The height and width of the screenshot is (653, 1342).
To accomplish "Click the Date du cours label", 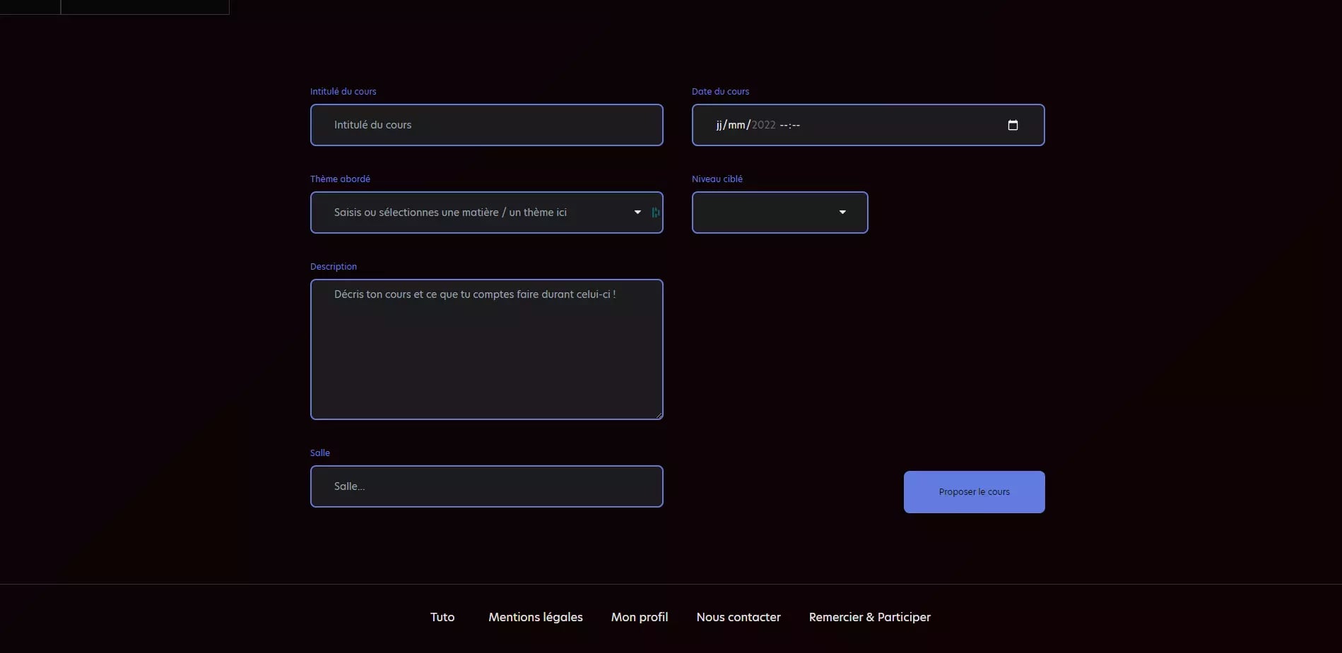I will tap(720, 92).
